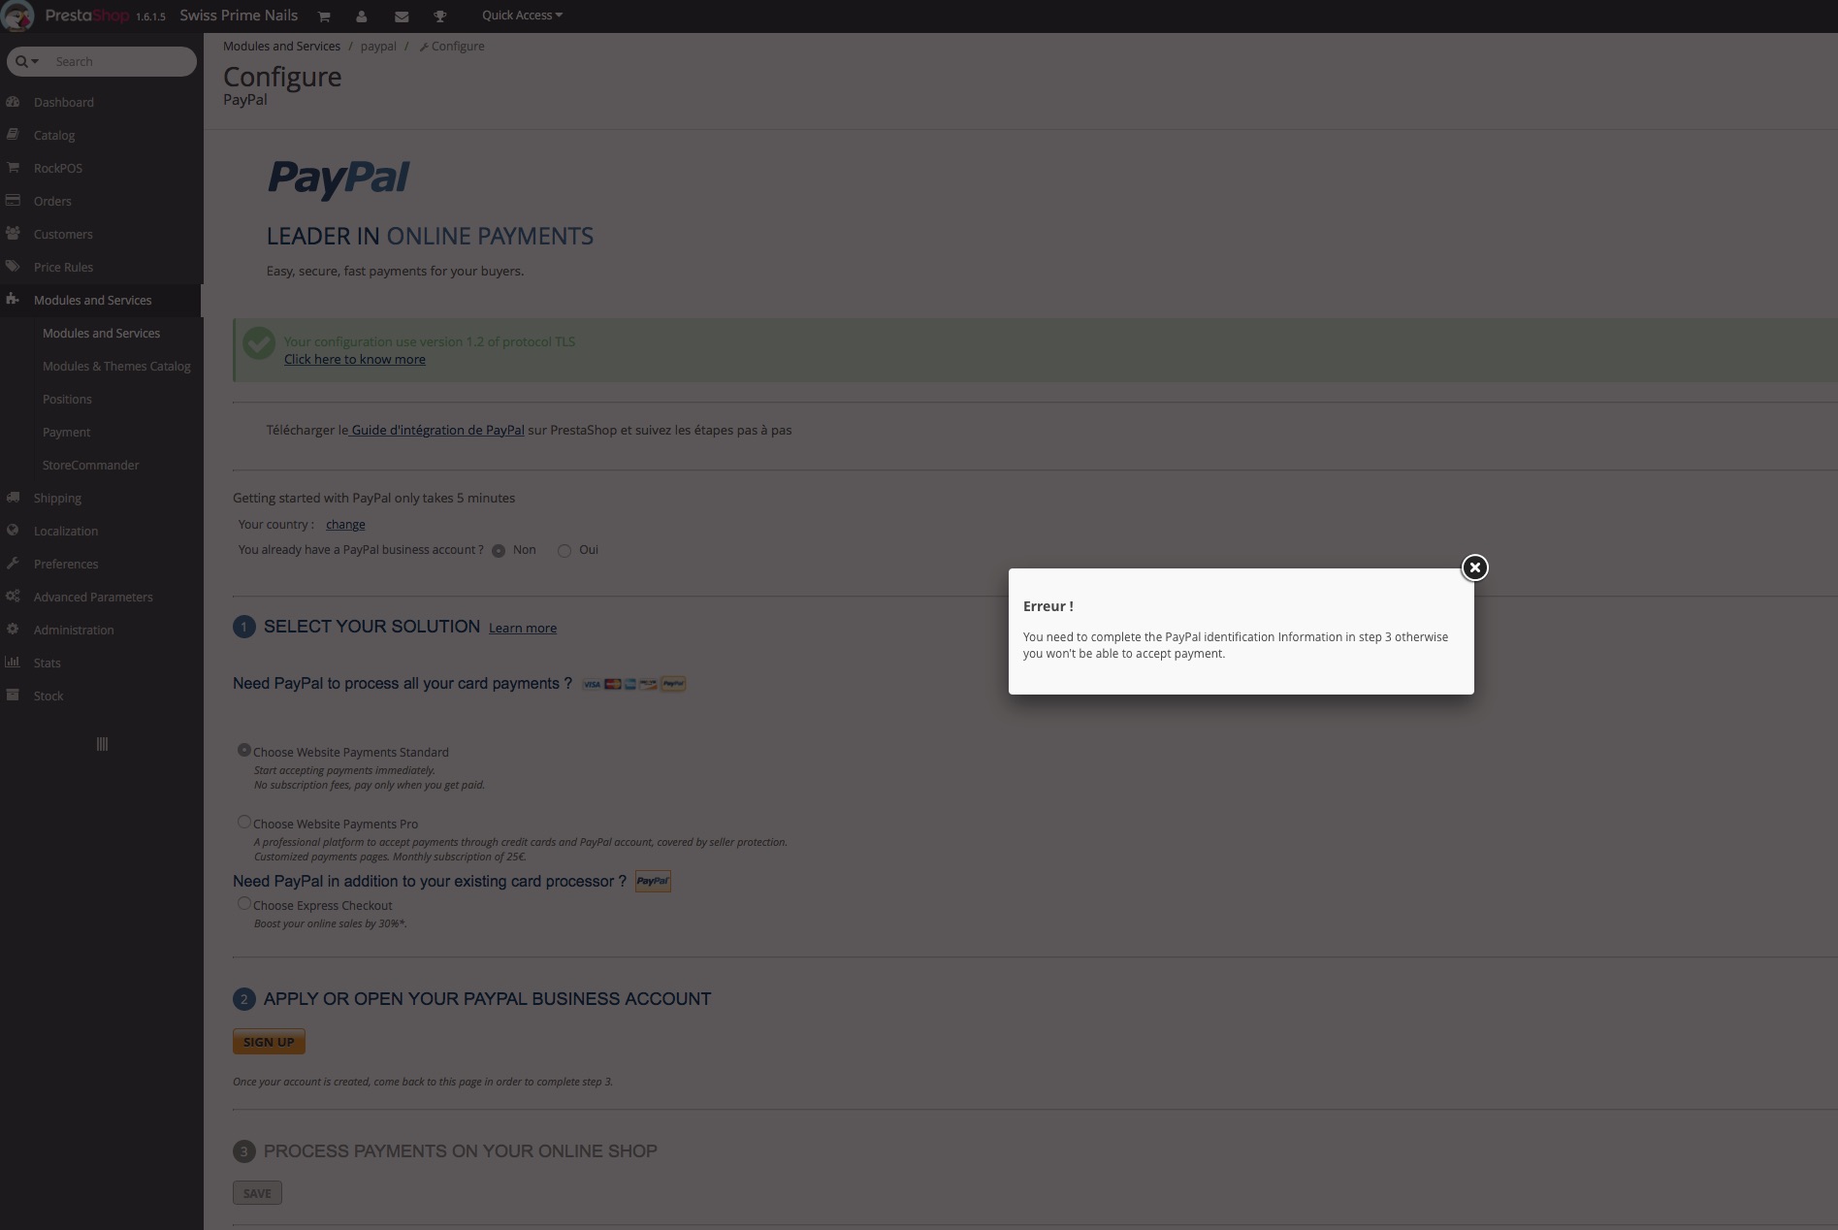Click the Modules puzzle piece icon
This screenshot has height=1230, width=1838.
pyautogui.click(x=13, y=300)
